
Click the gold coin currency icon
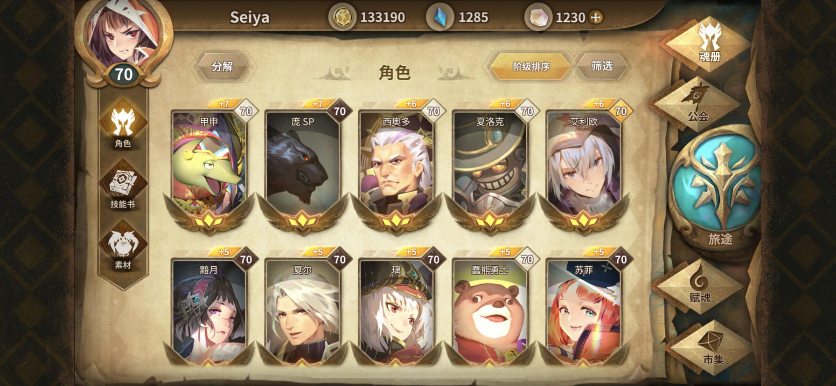(342, 17)
